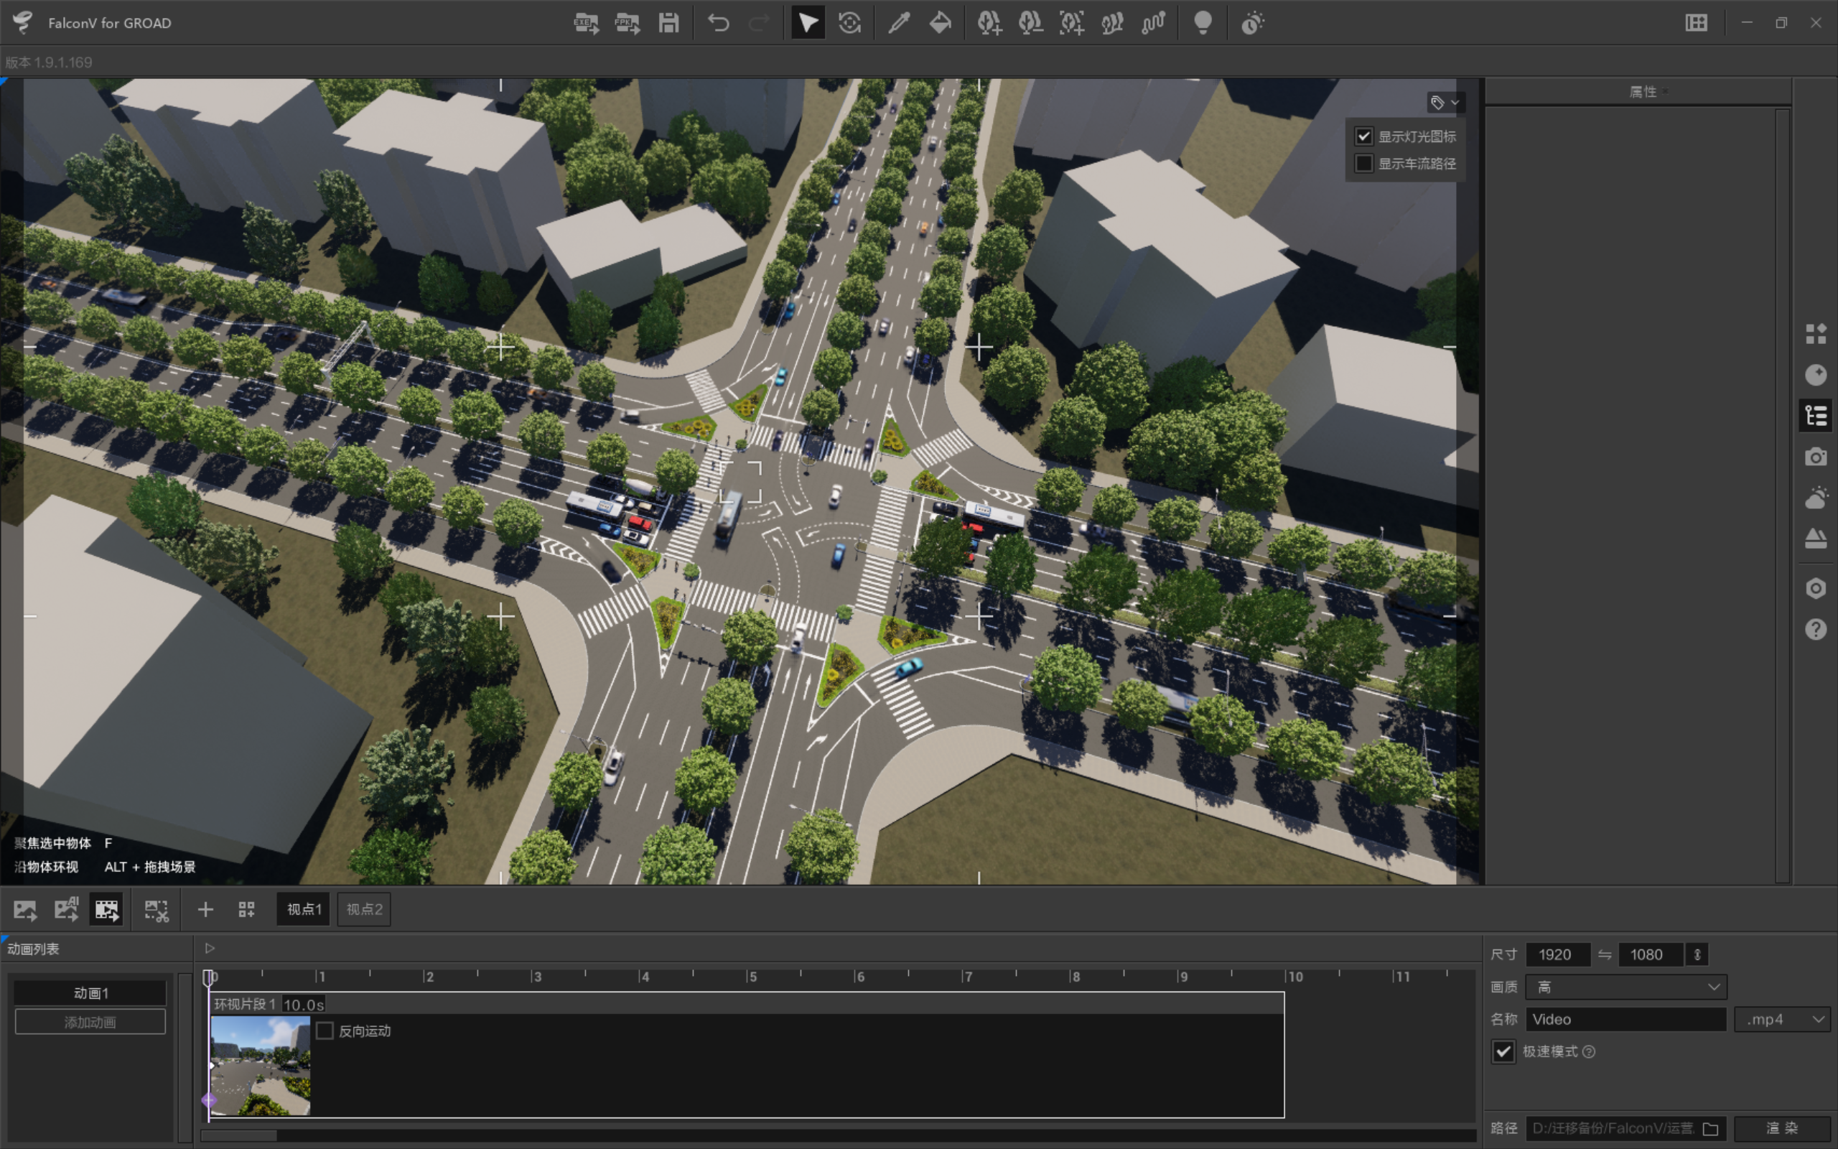Click the crop region screenshot tool
Viewport: 1838px width, 1149px height.
pos(157,910)
